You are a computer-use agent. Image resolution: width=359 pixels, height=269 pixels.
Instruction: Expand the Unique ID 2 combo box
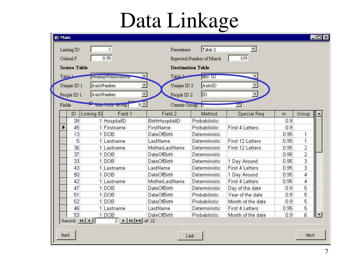(255, 85)
